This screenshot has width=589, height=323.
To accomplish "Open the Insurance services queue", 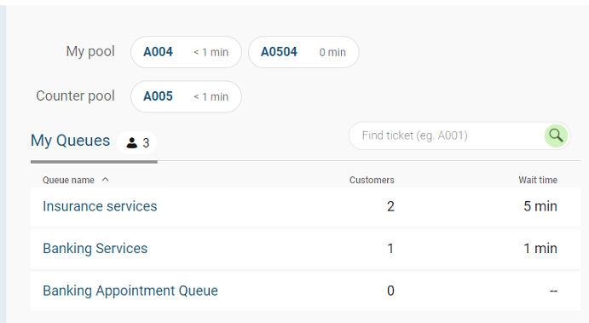I will [305, 206].
